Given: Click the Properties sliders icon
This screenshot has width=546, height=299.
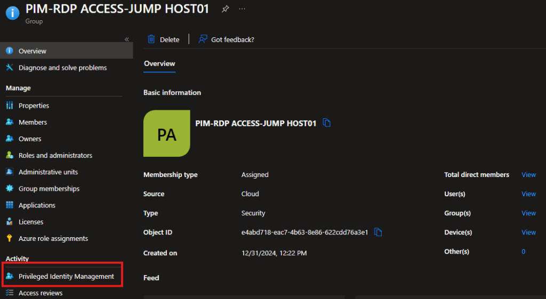Looking at the screenshot, I should [10, 106].
